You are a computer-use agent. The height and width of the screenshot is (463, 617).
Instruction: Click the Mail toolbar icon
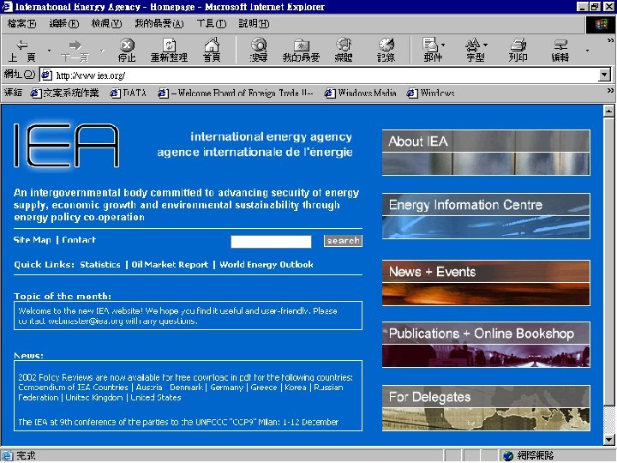pyautogui.click(x=431, y=50)
